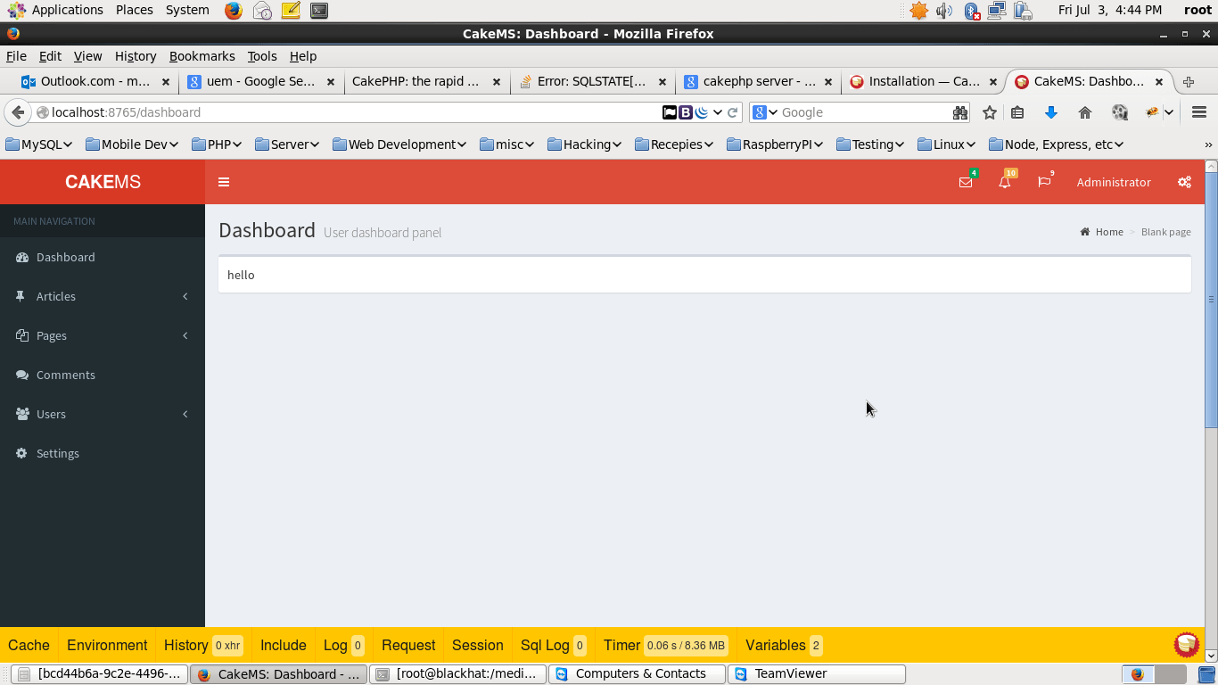This screenshot has height=685, width=1218.
Task: Click the Administrator account link
Action: pos(1113,182)
